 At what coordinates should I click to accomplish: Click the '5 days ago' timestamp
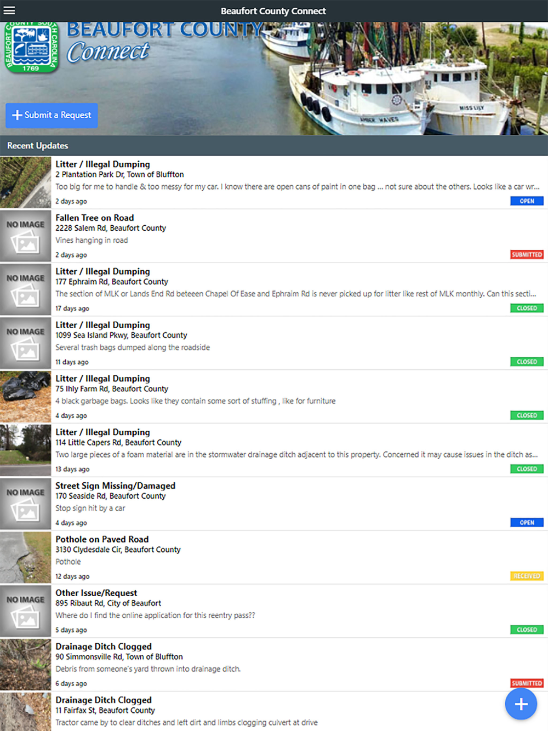tap(71, 630)
